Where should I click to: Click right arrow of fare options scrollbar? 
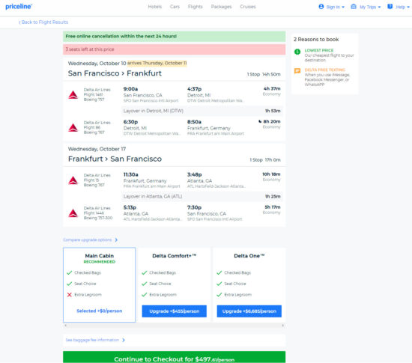point(282,326)
